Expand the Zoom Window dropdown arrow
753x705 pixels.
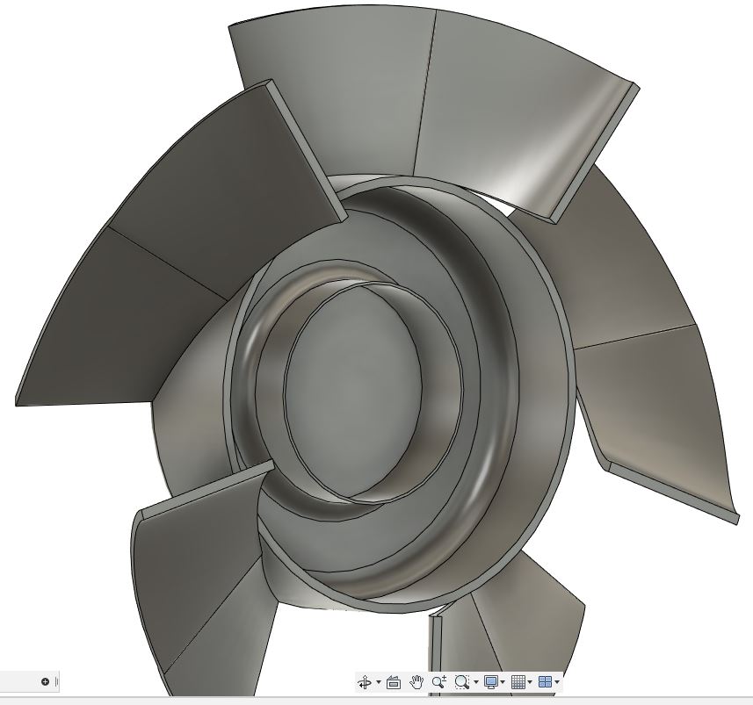476,682
